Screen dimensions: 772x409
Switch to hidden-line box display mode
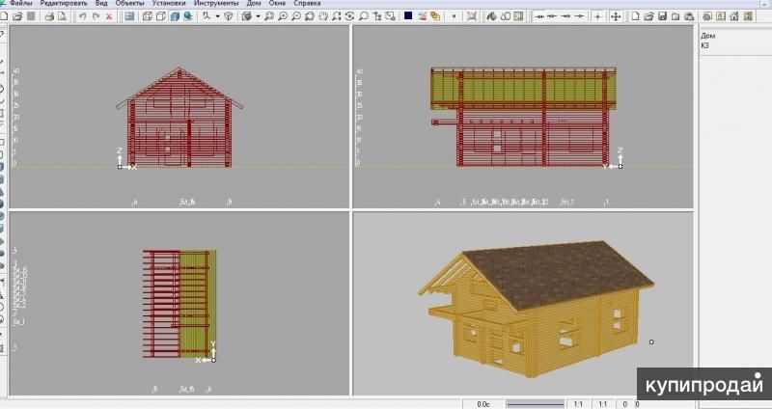160,16
